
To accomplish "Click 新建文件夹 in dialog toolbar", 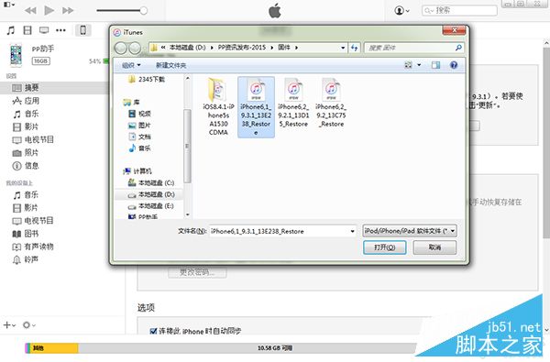I will coord(170,65).
